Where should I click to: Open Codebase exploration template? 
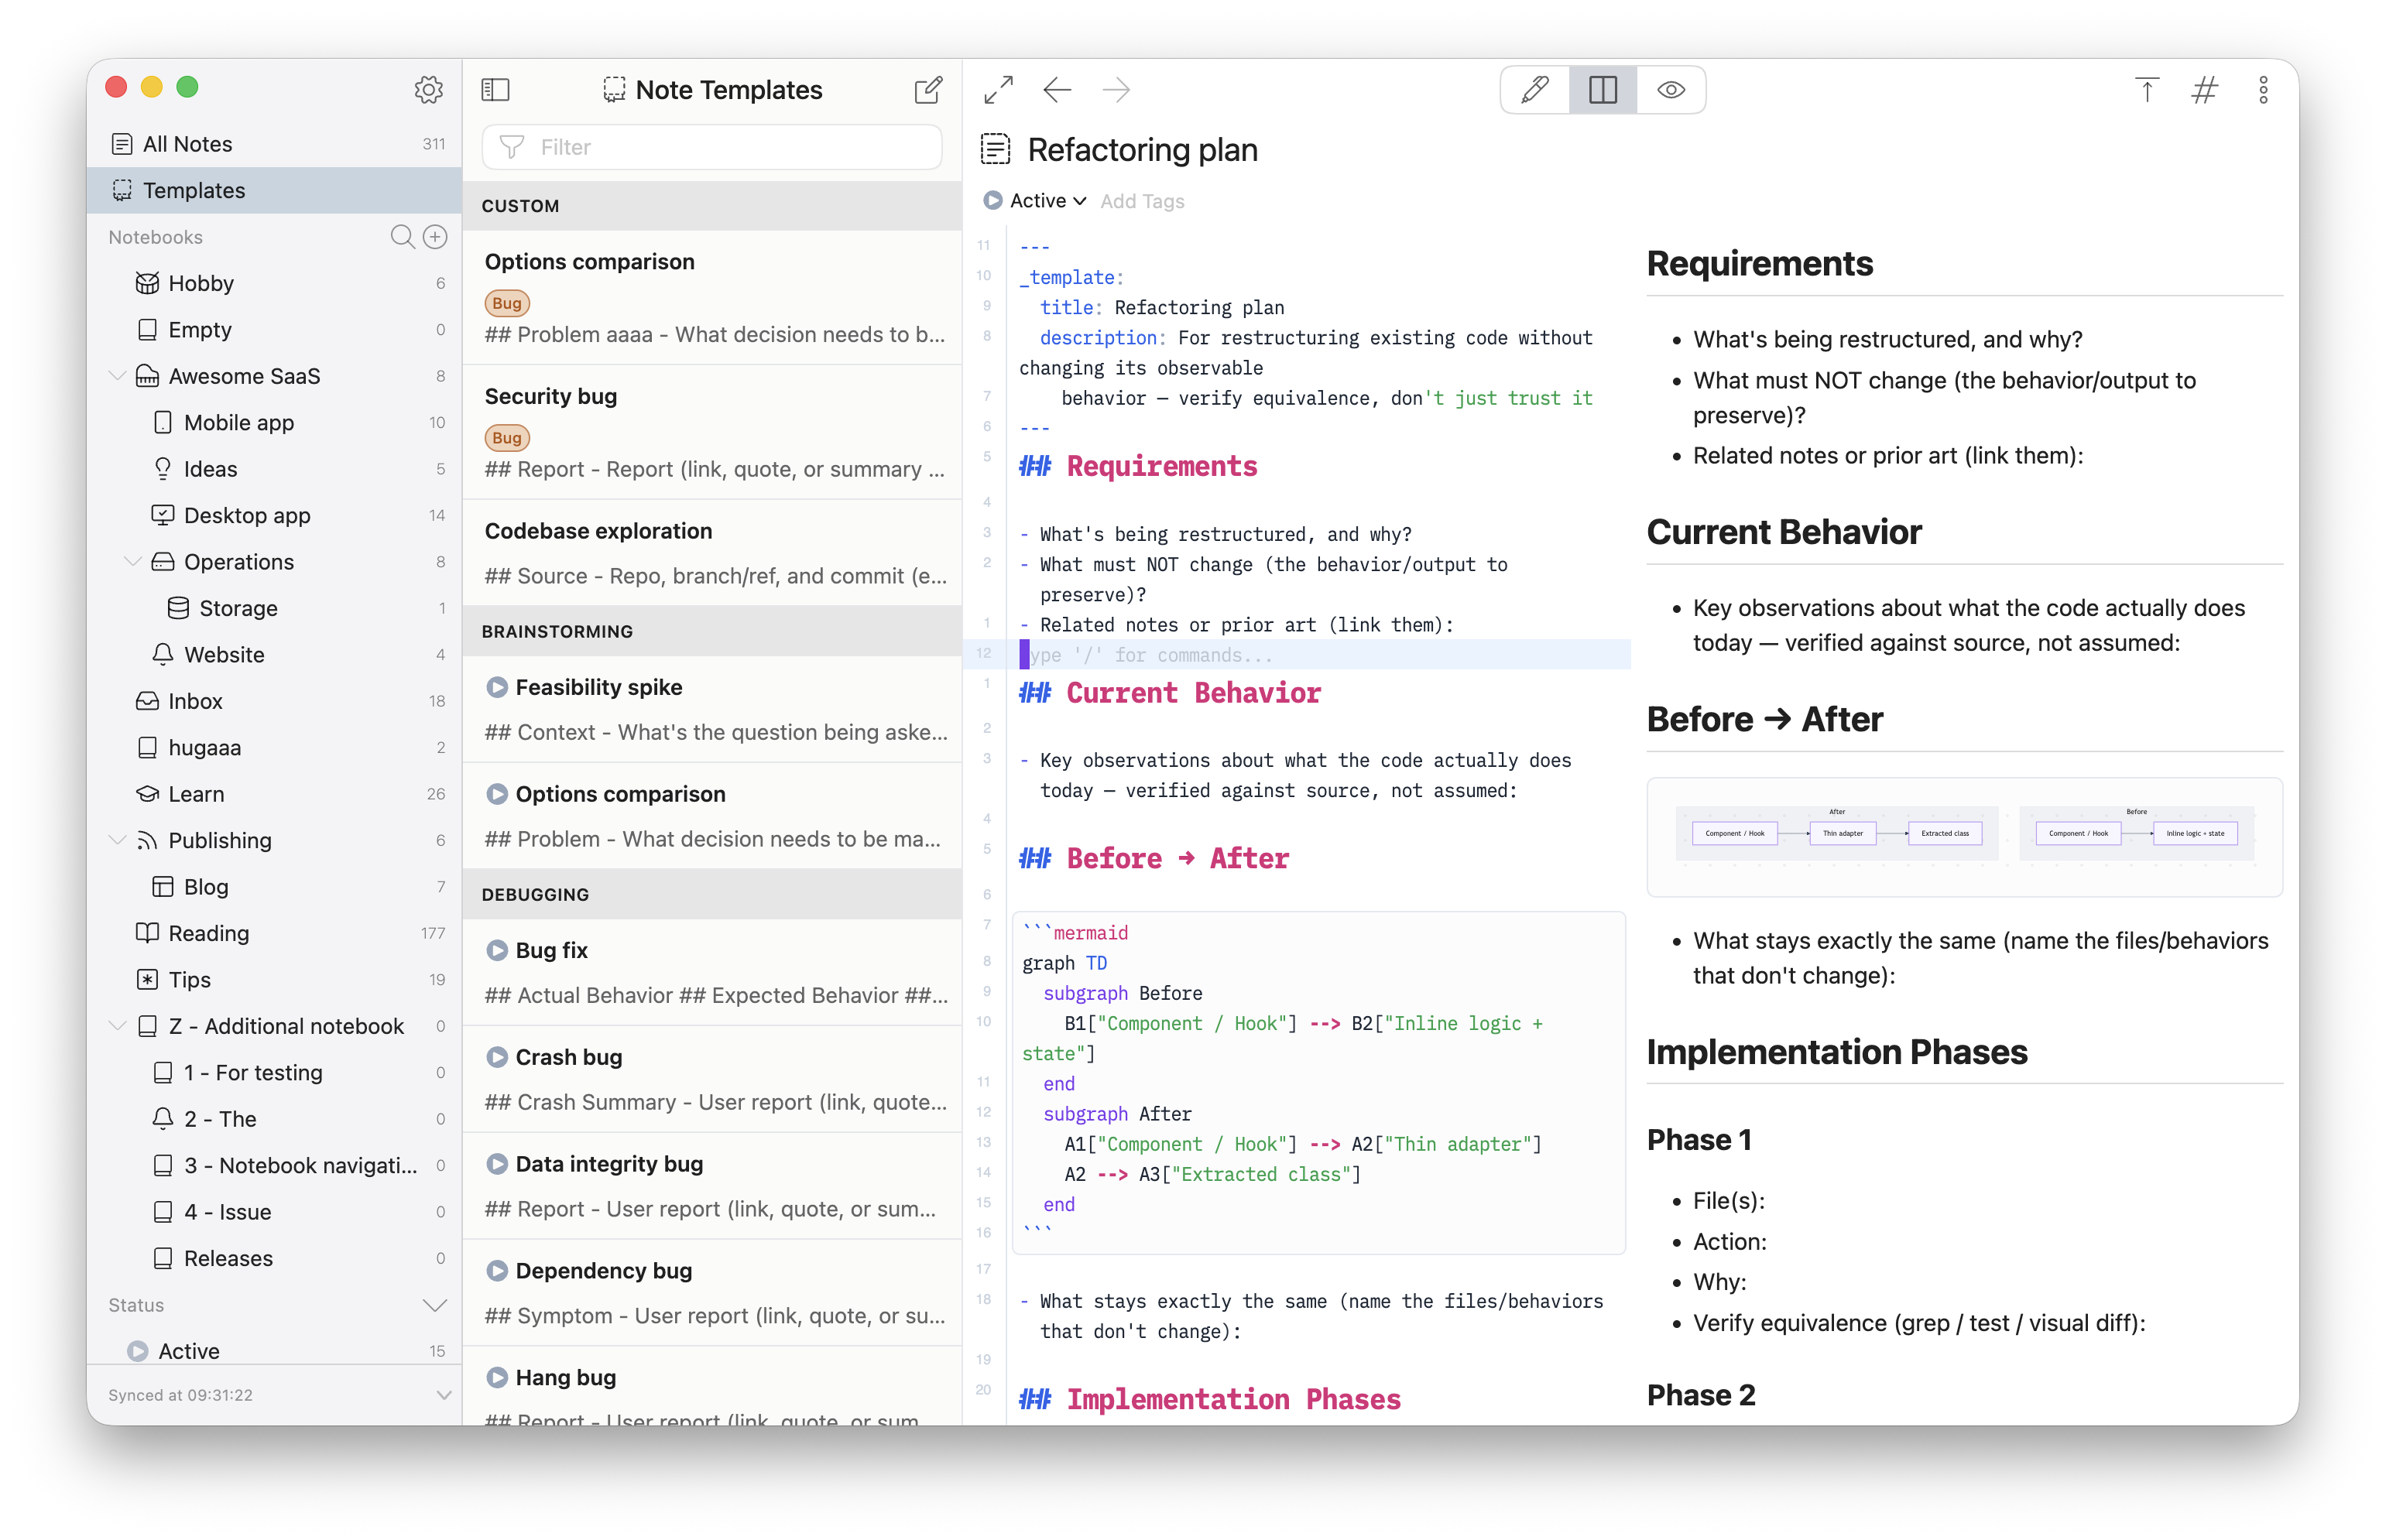tap(712, 553)
